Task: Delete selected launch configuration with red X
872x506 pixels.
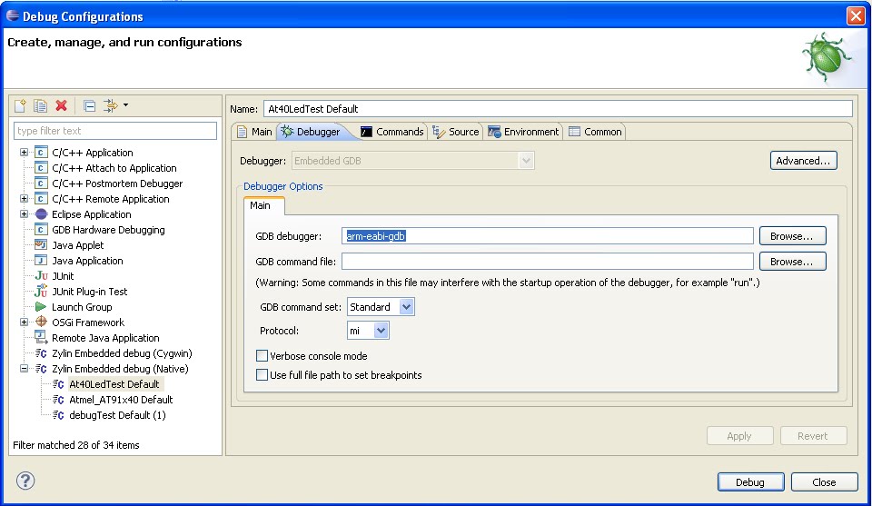Action: (61, 105)
